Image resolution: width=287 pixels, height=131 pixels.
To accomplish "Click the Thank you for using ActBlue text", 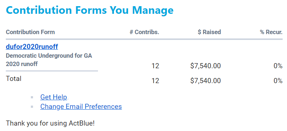I will [50, 123].
